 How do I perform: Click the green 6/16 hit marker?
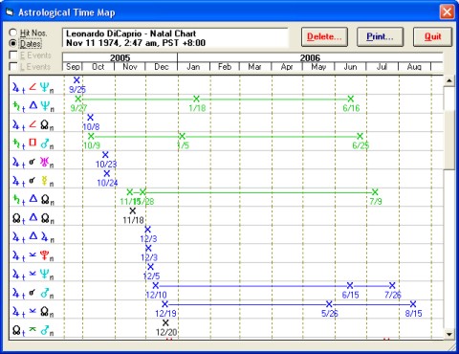(x=351, y=99)
